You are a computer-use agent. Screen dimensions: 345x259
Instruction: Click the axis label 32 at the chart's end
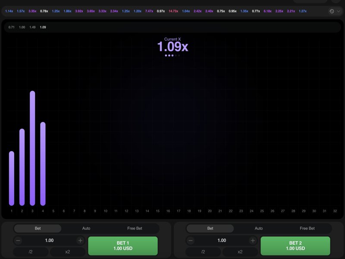tap(335, 211)
